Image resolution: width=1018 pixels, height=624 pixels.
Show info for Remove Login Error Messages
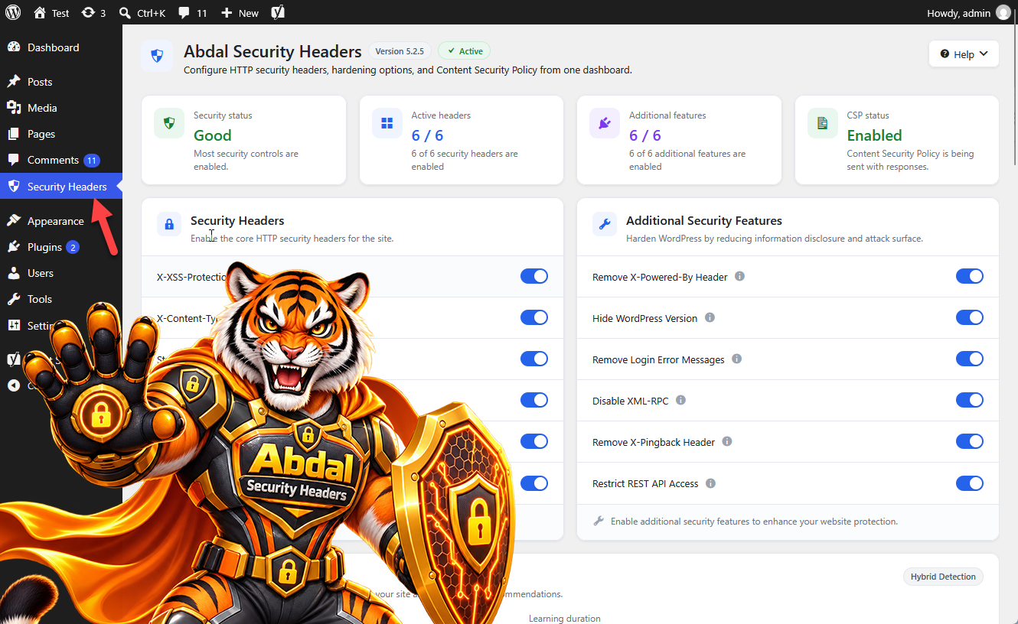click(x=736, y=359)
